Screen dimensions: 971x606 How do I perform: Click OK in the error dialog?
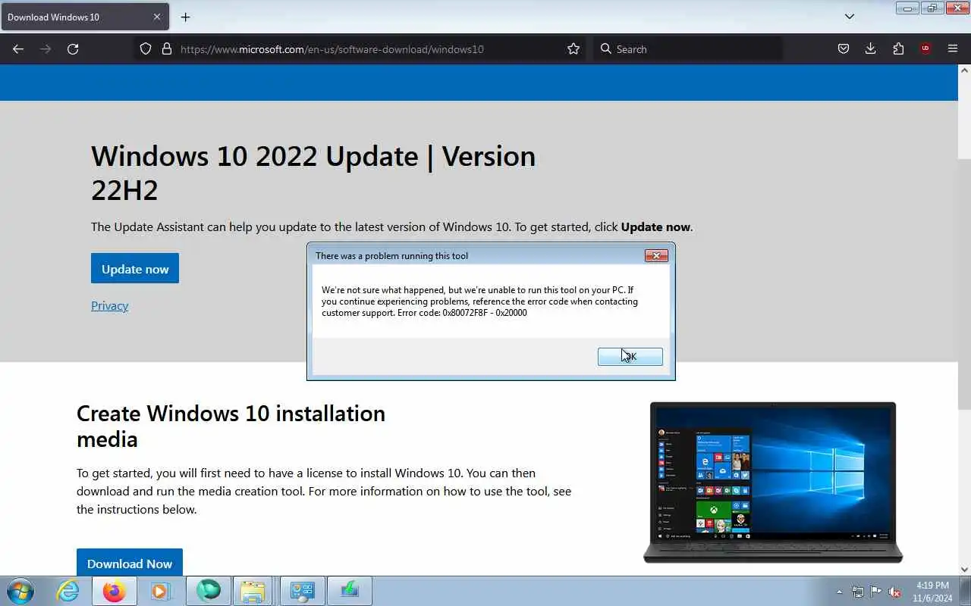(x=630, y=356)
